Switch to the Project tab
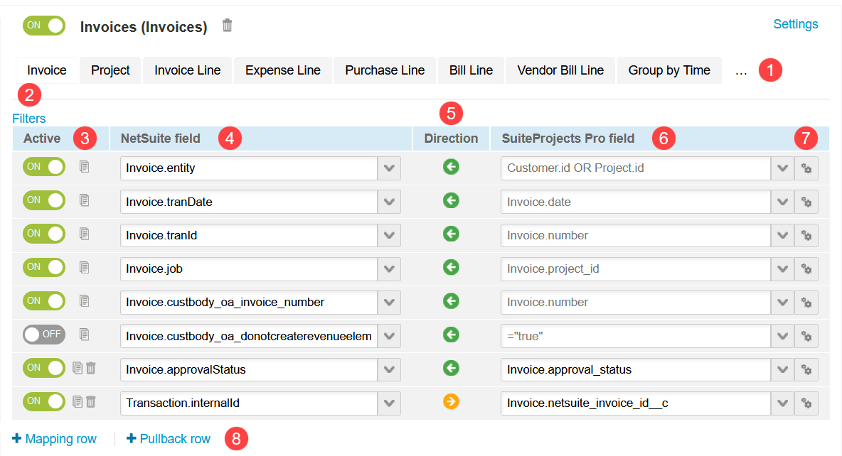Screen dimensions: 842x456 (111, 70)
